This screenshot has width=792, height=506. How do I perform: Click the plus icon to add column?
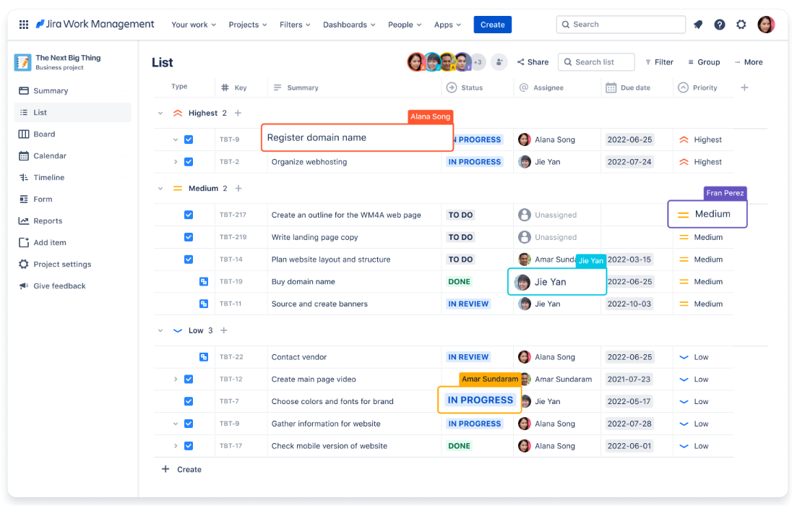tap(744, 87)
